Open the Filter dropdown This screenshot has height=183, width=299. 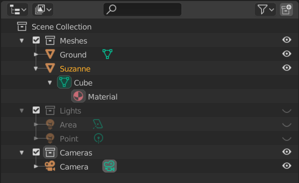click(265, 9)
